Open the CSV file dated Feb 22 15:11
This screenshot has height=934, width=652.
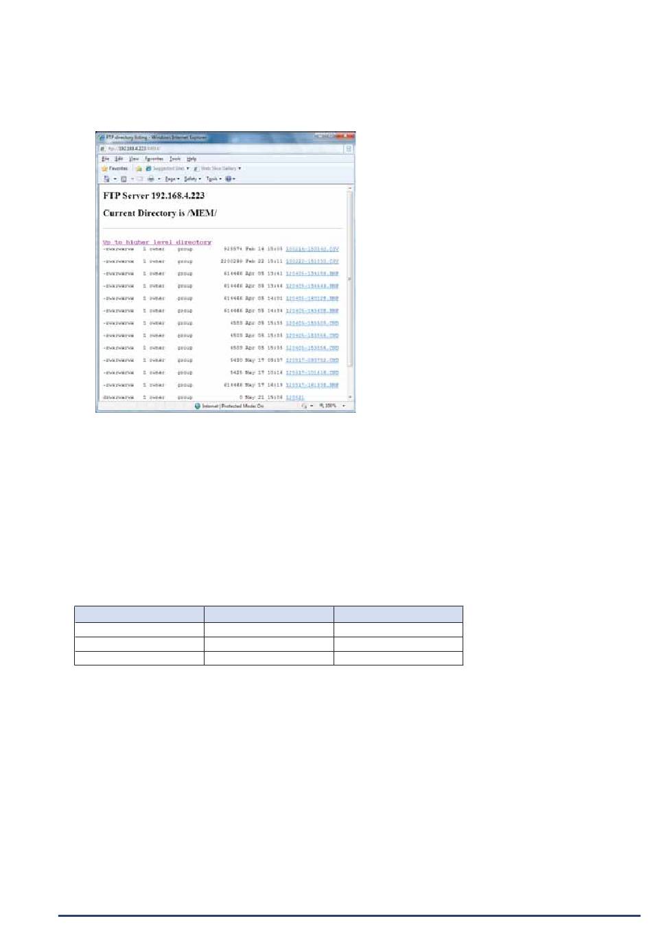coord(312,262)
